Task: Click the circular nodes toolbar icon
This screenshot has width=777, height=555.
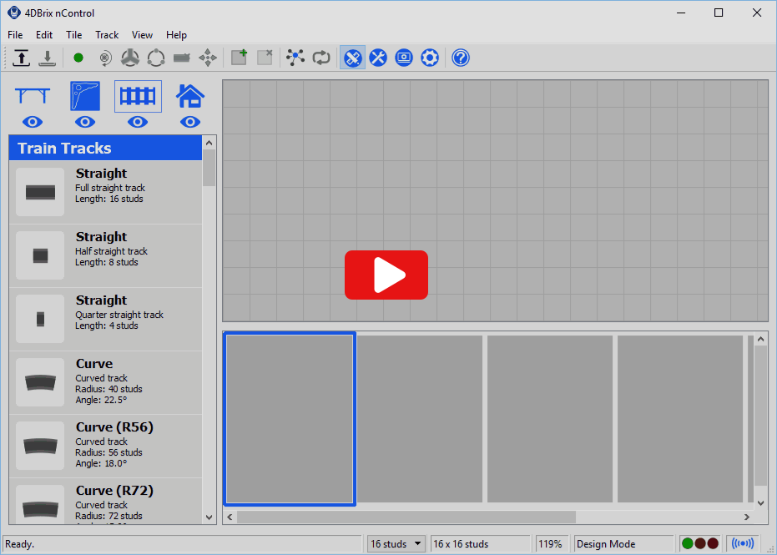Action: (156, 58)
